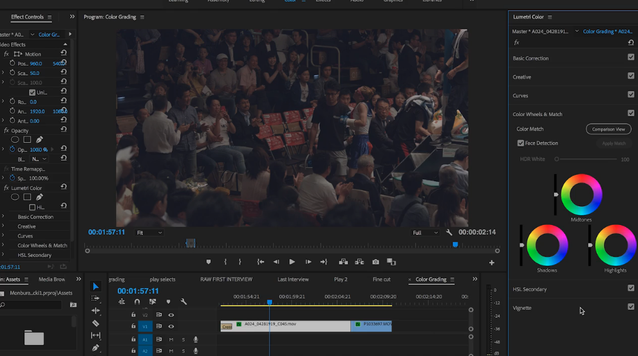Image resolution: width=638 pixels, height=356 pixels.
Task: Go to Out point
Action: click(323, 262)
